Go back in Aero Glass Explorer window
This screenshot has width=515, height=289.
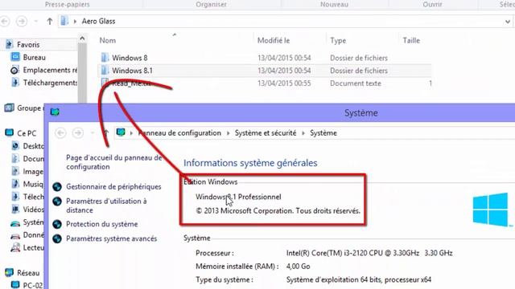[x=5, y=22]
